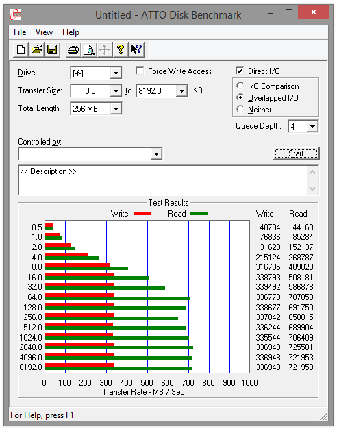Click read value 725501
This screenshot has height=431, width=339.
click(x=301, y=347)
